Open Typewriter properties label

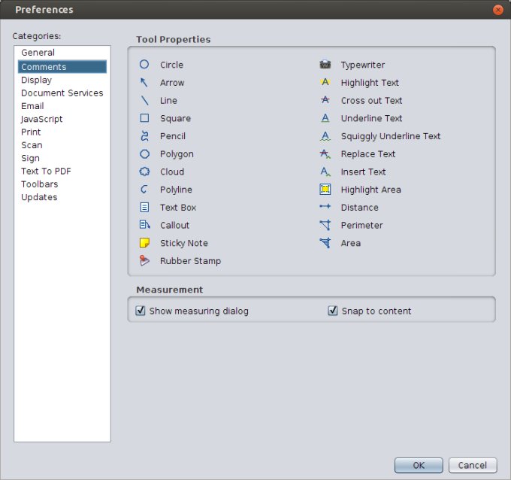(363, 65)
